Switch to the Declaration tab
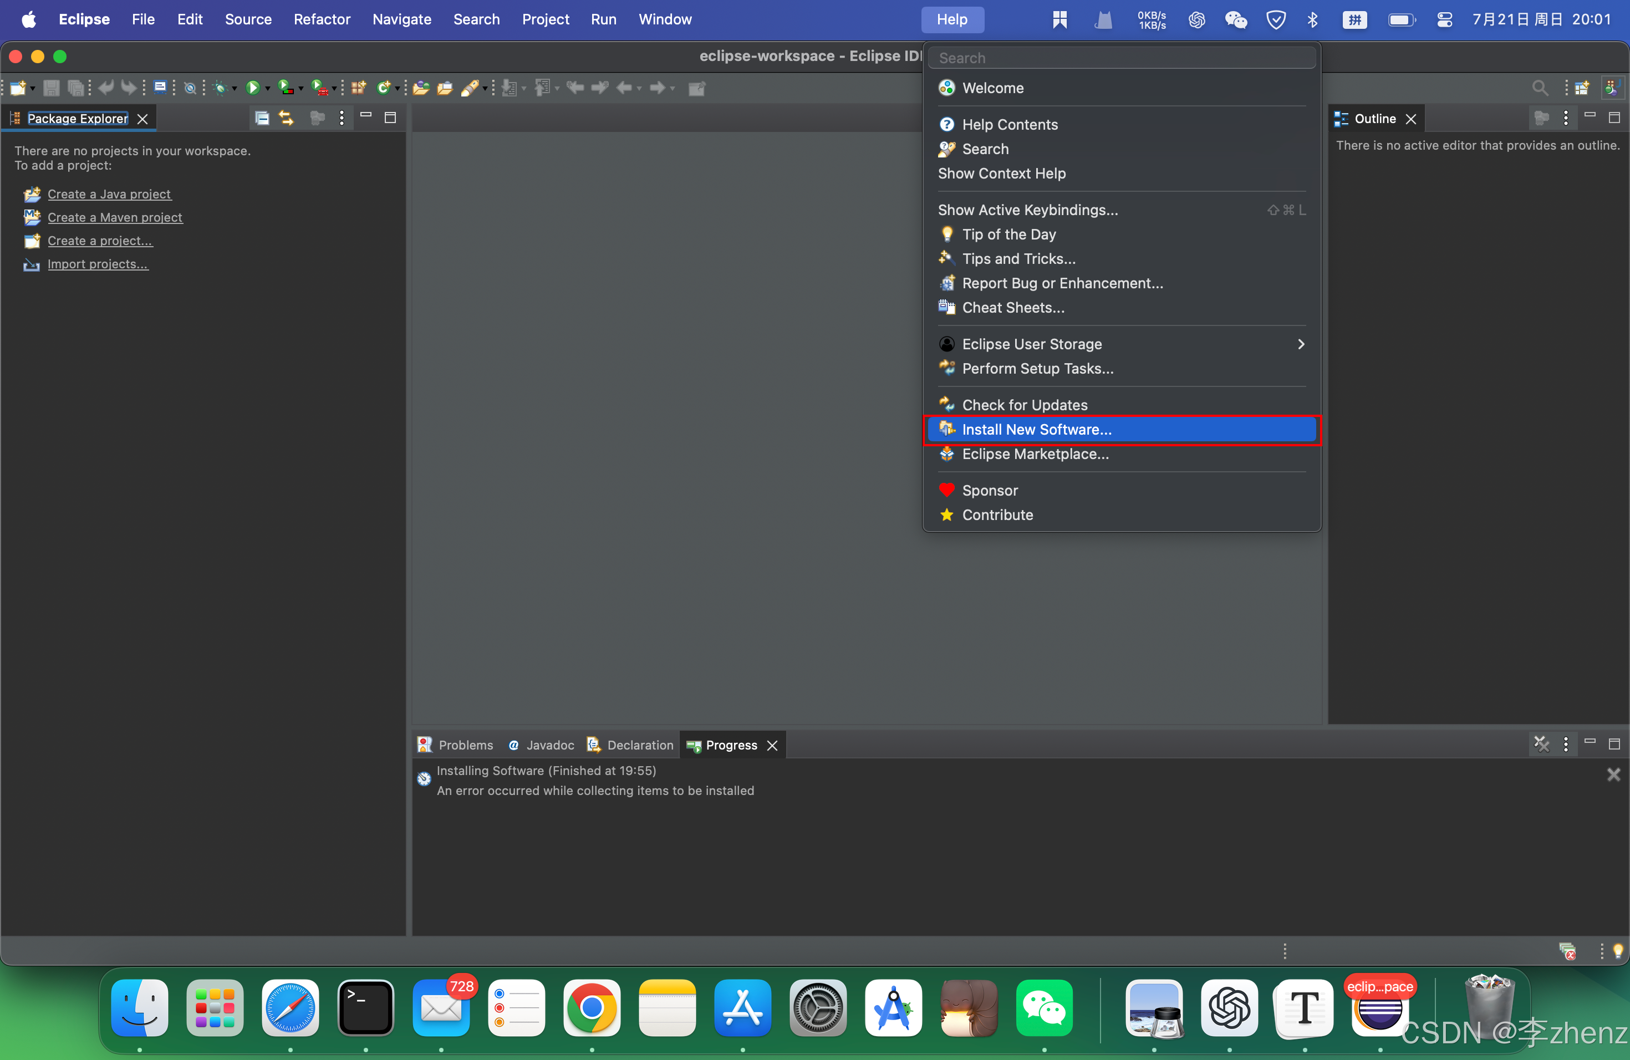The width and height of the screenshot is (1630, 1060). coord(631,745)
